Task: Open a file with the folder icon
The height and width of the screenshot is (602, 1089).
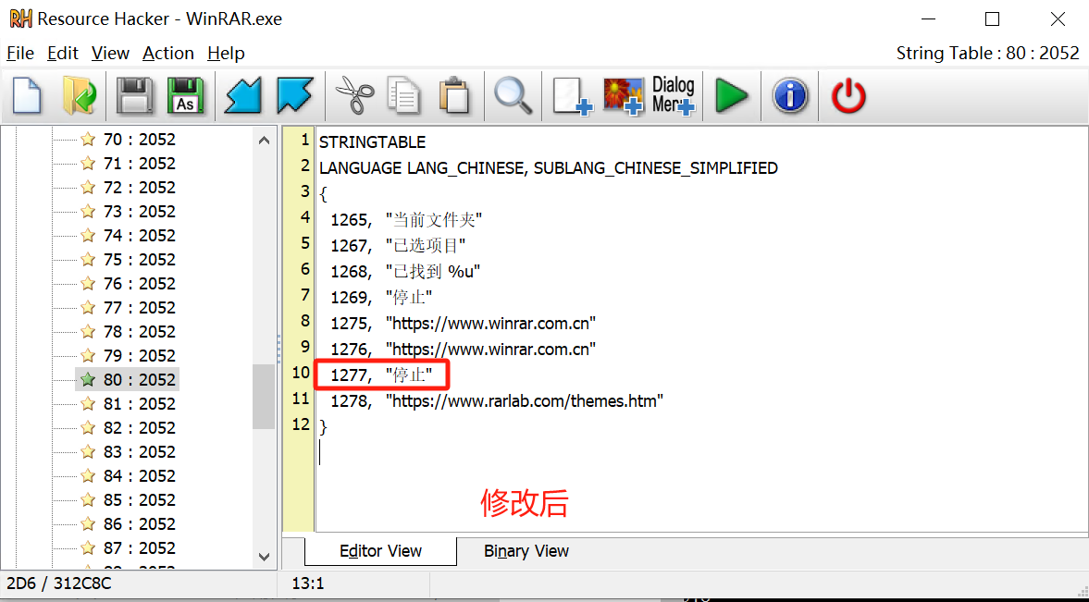Action: click(x=80, y=95)
